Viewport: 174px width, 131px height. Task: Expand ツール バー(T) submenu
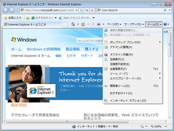pos(133,74)
